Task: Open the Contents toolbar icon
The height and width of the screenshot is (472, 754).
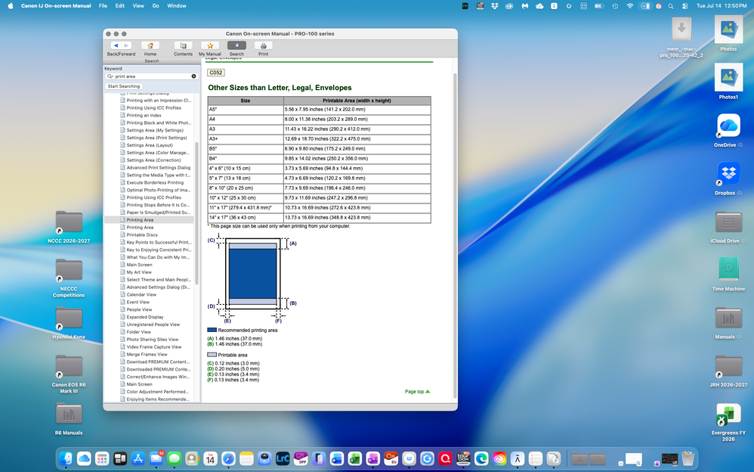Action: tap(183, 45)
